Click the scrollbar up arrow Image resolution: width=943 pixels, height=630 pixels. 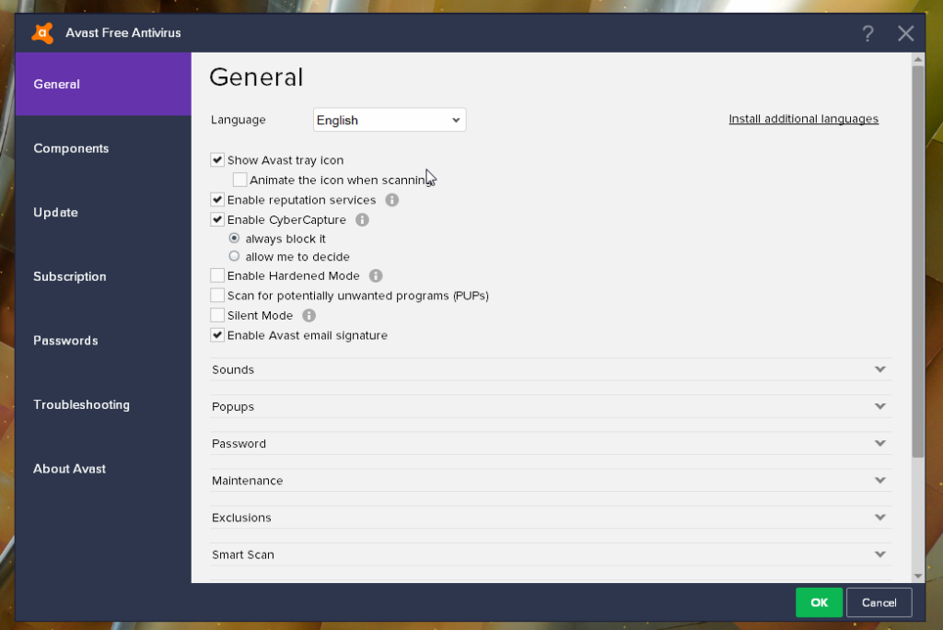[x=918, y=59]
